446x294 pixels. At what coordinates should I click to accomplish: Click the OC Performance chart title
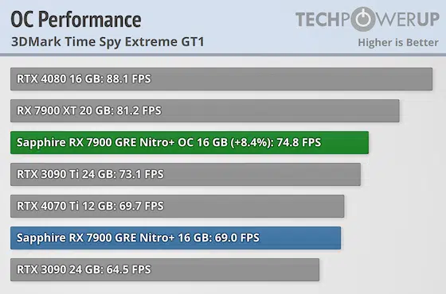[76, 20]
